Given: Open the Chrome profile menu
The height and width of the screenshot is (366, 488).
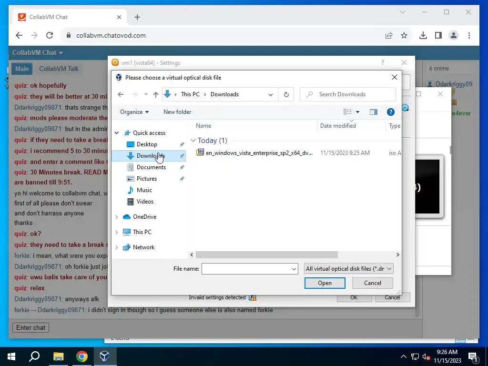Looking at the screenshot, I should 454,35.
